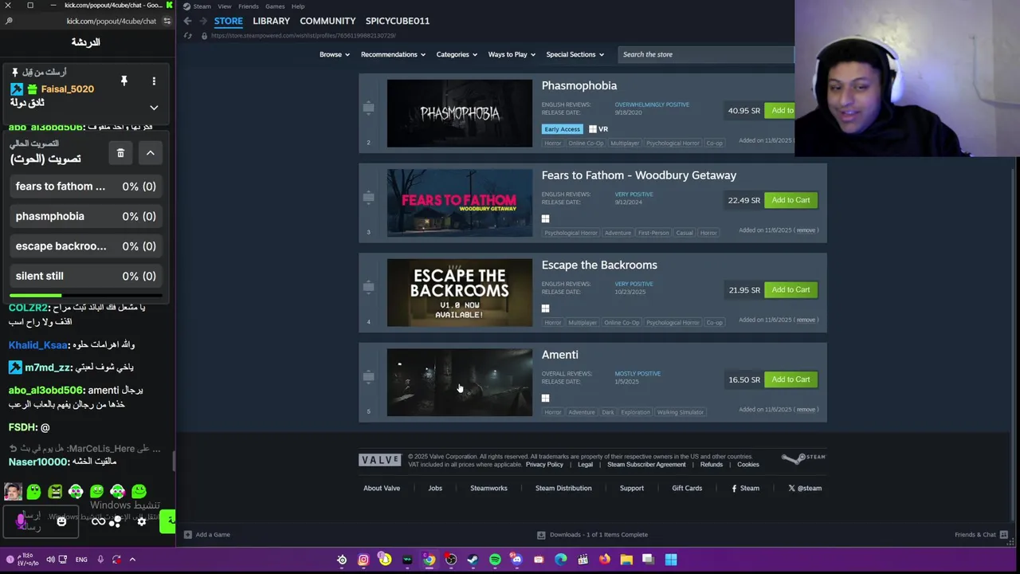Click the Horror tag on Amenti

pyautogui.click(x=553, y=412)
